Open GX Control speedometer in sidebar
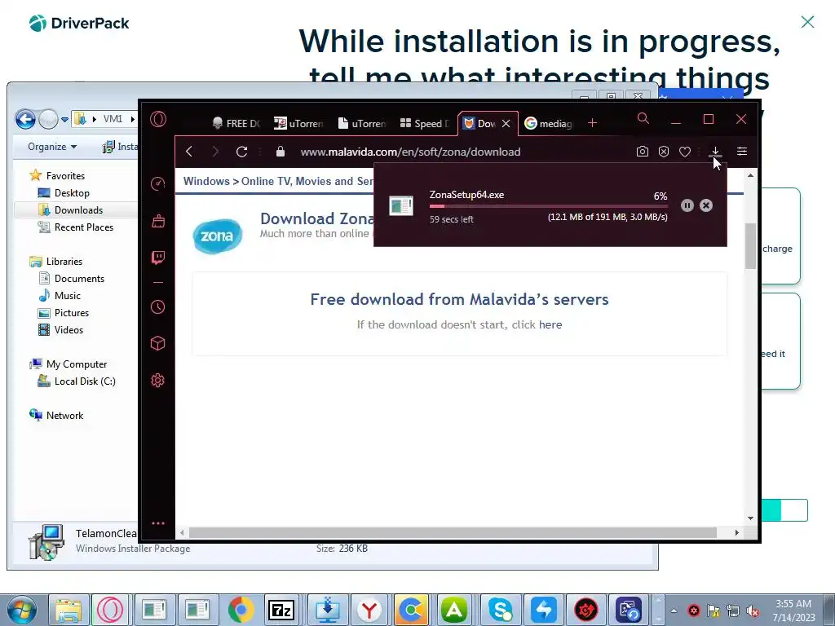The image size is (835, 626). 158,183
